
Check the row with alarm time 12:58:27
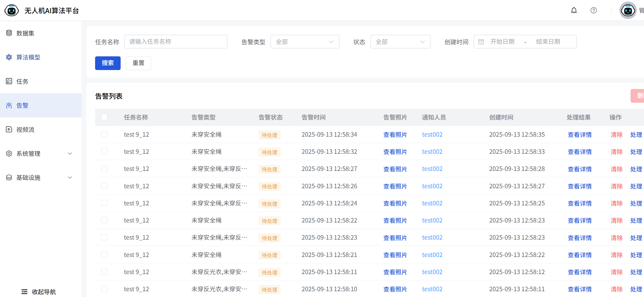[104, 169]
